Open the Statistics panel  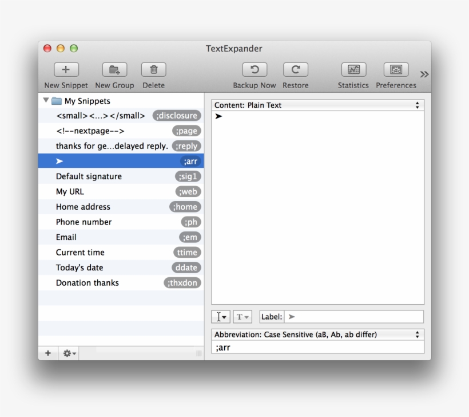pyautogui.click(x=353, y=69)
